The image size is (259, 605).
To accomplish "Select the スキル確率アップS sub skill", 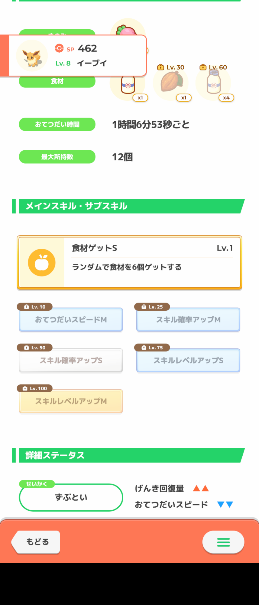I will (x=71, y=361).
